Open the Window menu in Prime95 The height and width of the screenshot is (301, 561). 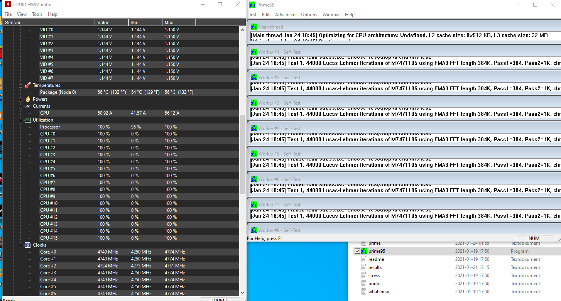331,15
